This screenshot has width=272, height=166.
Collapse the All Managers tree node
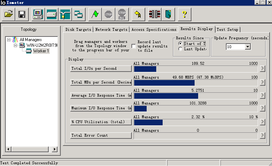tap(9, 40)
